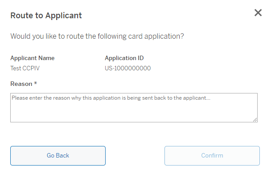Click the US-1000000000 application ID value
Image resolution: width=271 pixels, height=178 pixels.
[x=128, y=68]
